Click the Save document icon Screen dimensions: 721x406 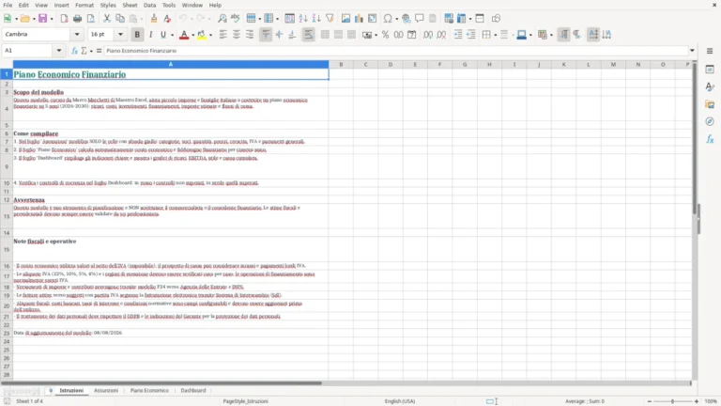43,19
